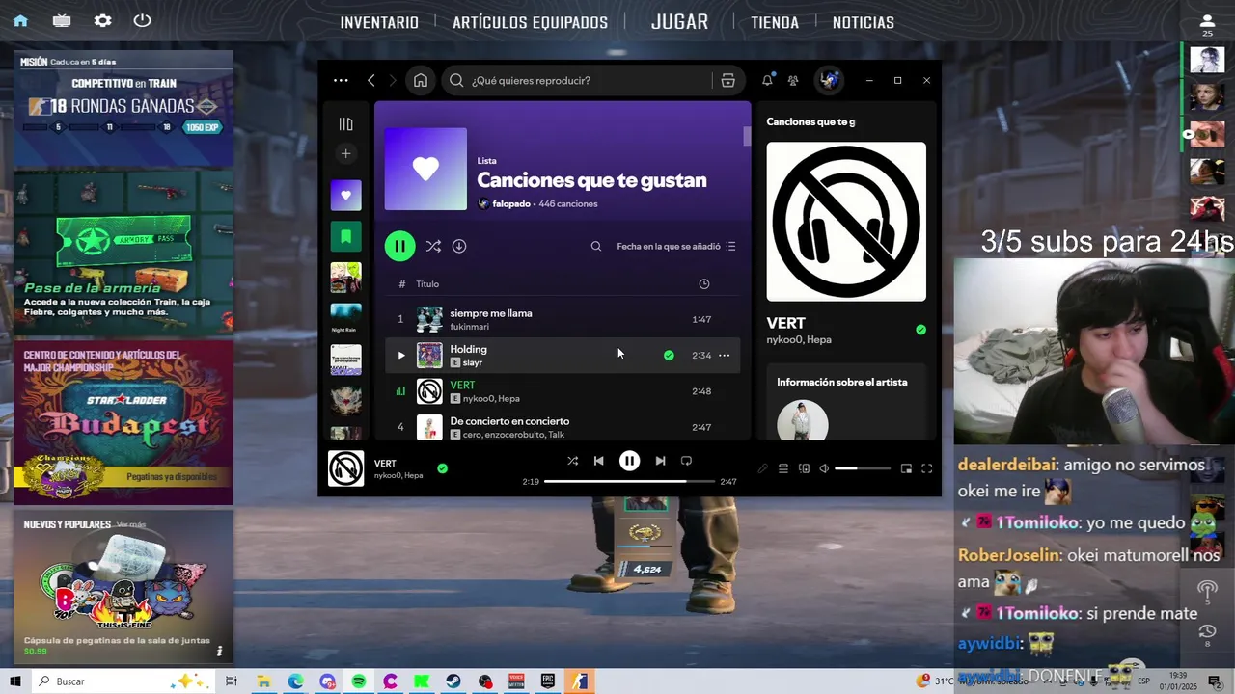This screenshot has width=1235, height=694.
Task: Enter Spotify fullscreen view
Action: coord(926,468)
